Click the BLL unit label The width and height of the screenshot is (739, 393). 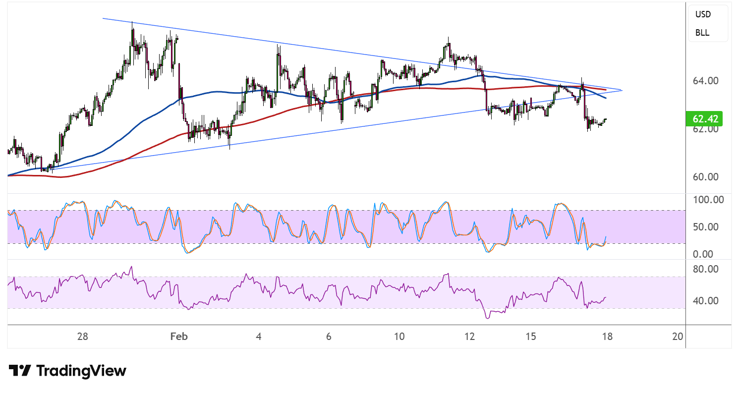pos(702,33)
